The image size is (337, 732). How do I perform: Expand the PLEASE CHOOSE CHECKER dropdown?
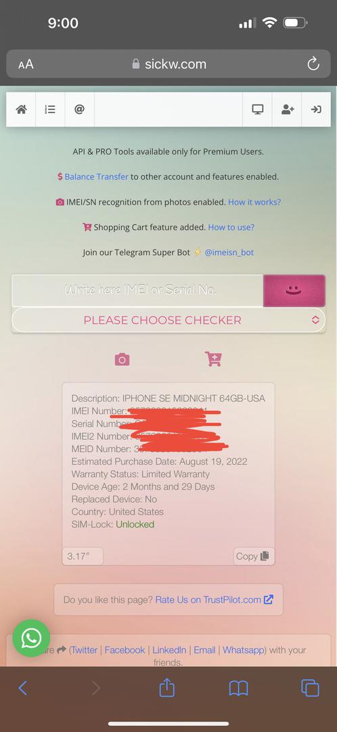(168, 320)
